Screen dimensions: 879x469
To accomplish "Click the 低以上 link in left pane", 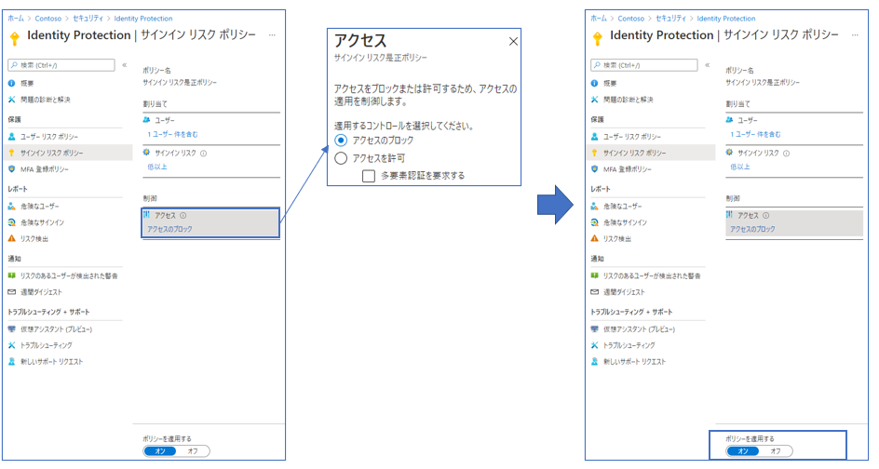I will (x=157, y=167).
